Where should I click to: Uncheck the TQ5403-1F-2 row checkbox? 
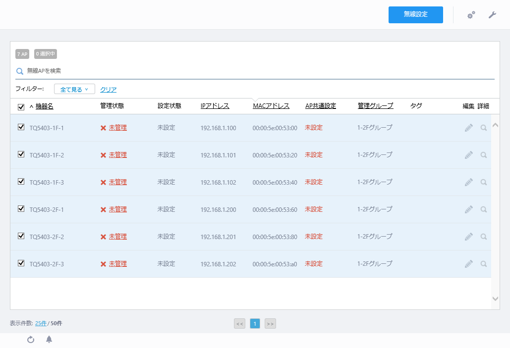pos(21,154)
